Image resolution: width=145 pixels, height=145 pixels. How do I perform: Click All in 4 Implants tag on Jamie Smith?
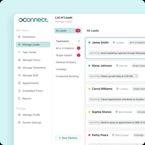(x=137, y=42)
